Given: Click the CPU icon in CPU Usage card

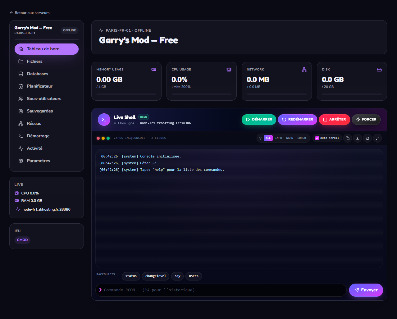Looking at the screenshot, I should click(229, 70).
